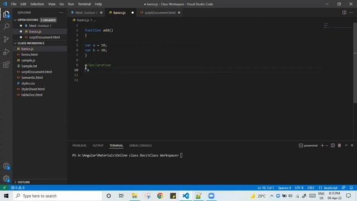357x201 pixels.
Task: Open editor more actions ellipsis
Action: point(351,12)
